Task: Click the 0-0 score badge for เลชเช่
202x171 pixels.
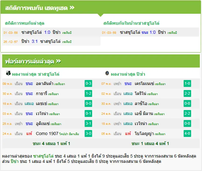Action: pos(88,103)
